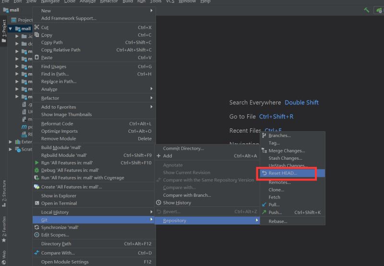Select Reset HEAD... from Repository menu
Image resolution: width=384 pixels, height=266 pixels.
pos(283,173)
